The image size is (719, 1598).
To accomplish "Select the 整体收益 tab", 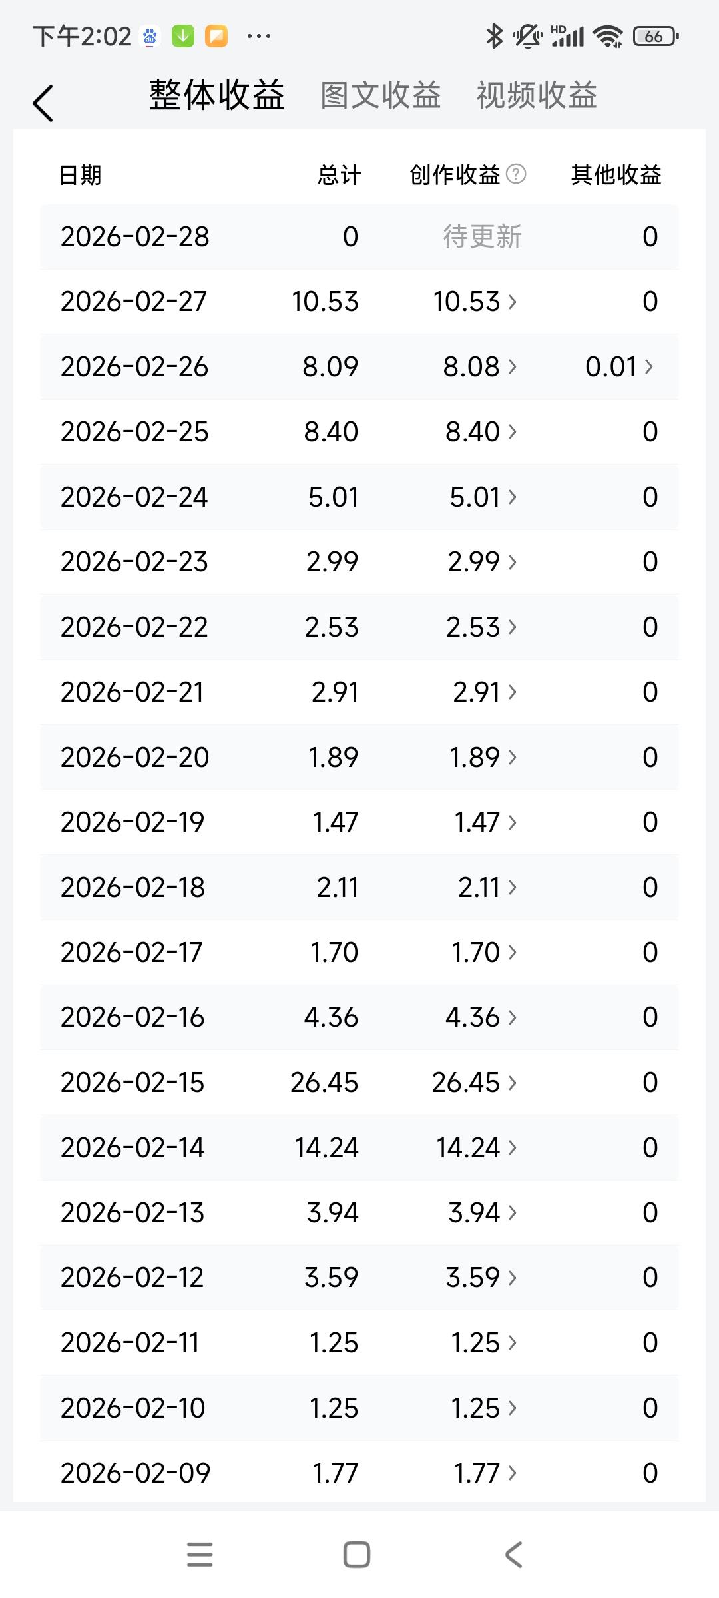I will [217, 95].
